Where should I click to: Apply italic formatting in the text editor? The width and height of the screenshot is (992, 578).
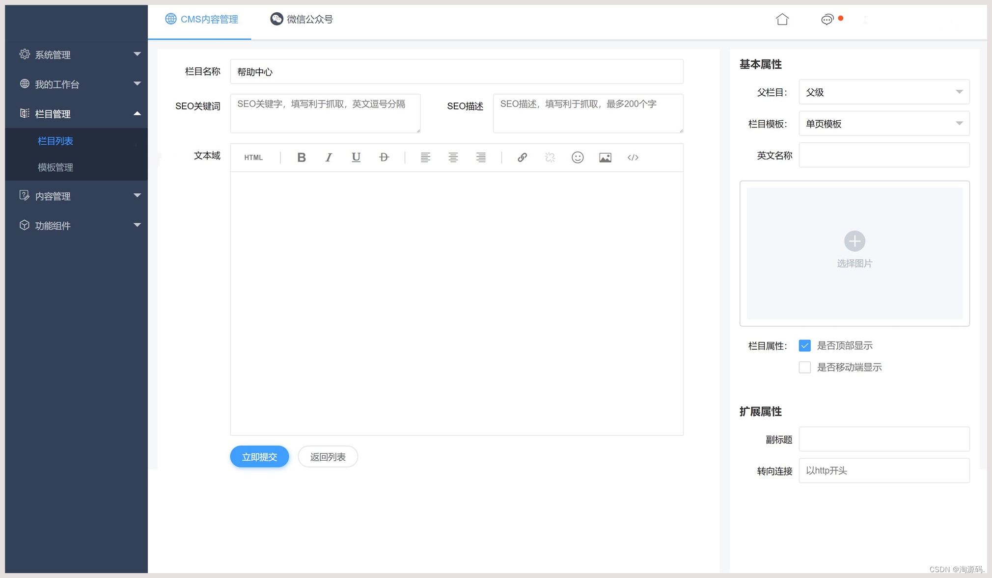(329, 158)
